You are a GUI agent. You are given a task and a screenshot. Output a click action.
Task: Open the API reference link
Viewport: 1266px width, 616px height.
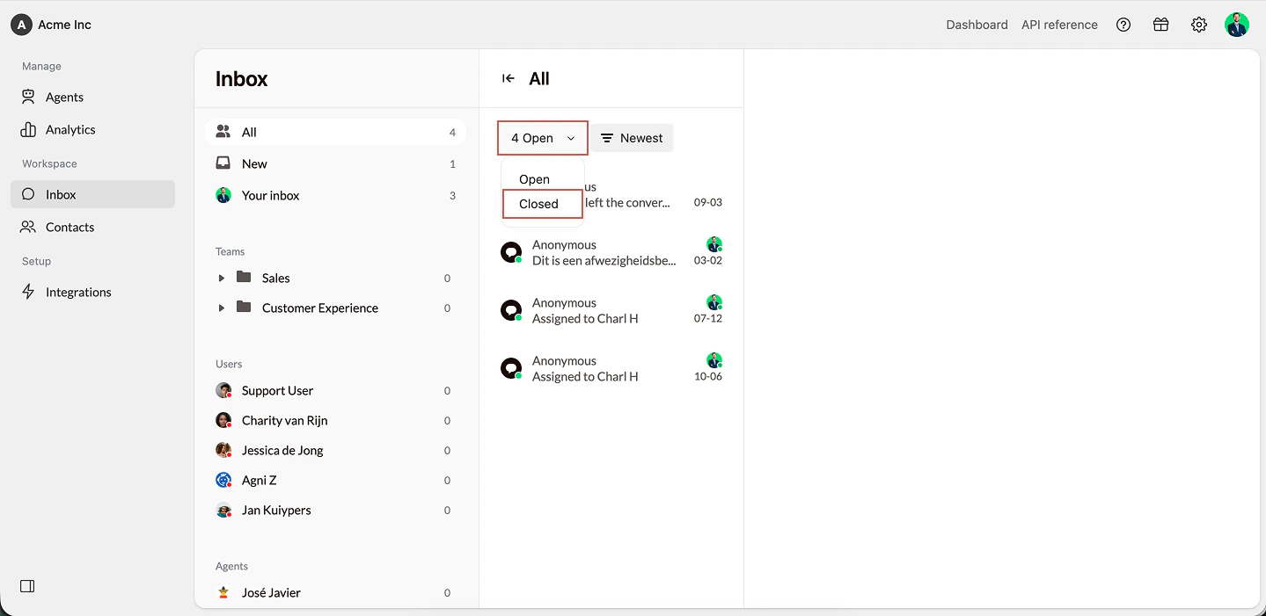[x=1059, y=25]
